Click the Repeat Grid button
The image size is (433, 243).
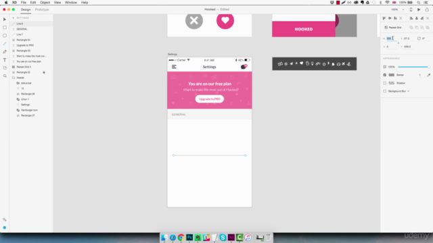pos(393,28)
